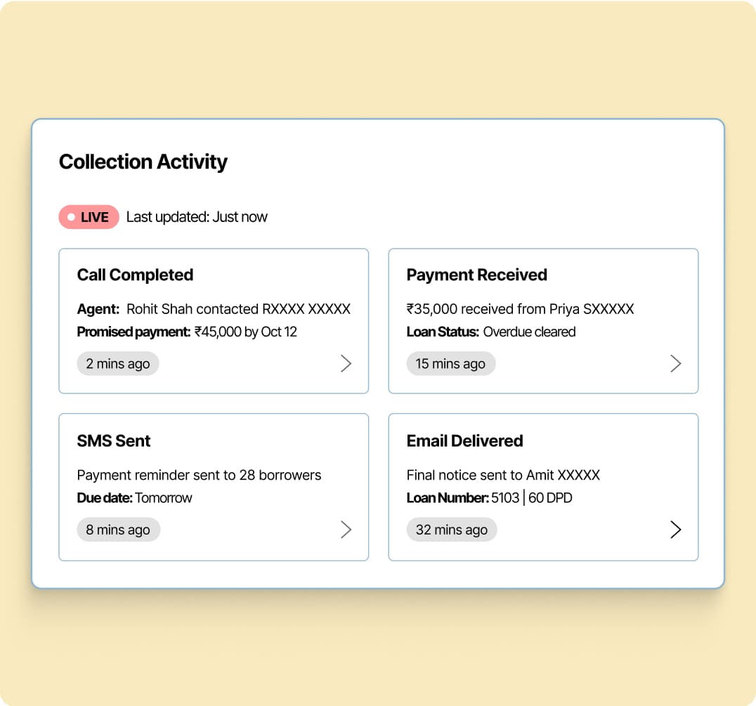Click the '2 mins ago' timestamp pill
This screenshot has width=756, height=706.
117,363
